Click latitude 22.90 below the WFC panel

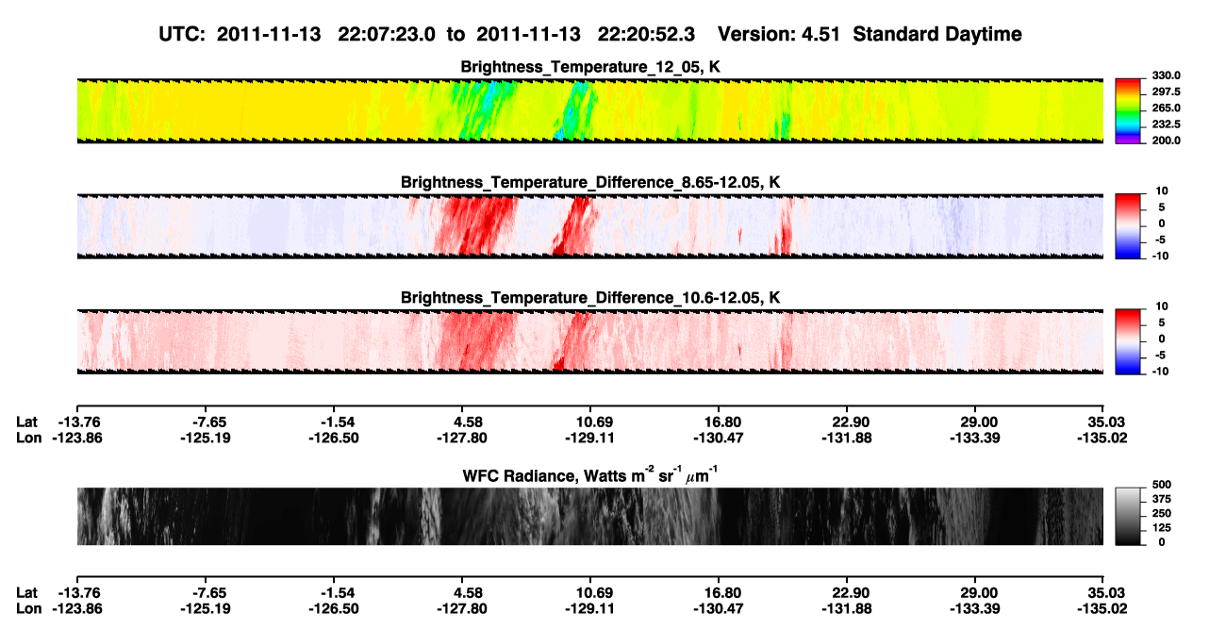pos(847,592)
